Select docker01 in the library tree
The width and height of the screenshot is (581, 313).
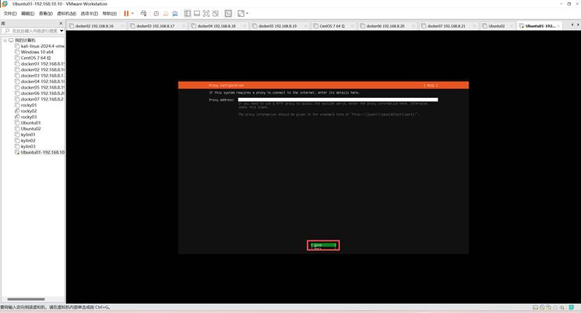[39, 64]
